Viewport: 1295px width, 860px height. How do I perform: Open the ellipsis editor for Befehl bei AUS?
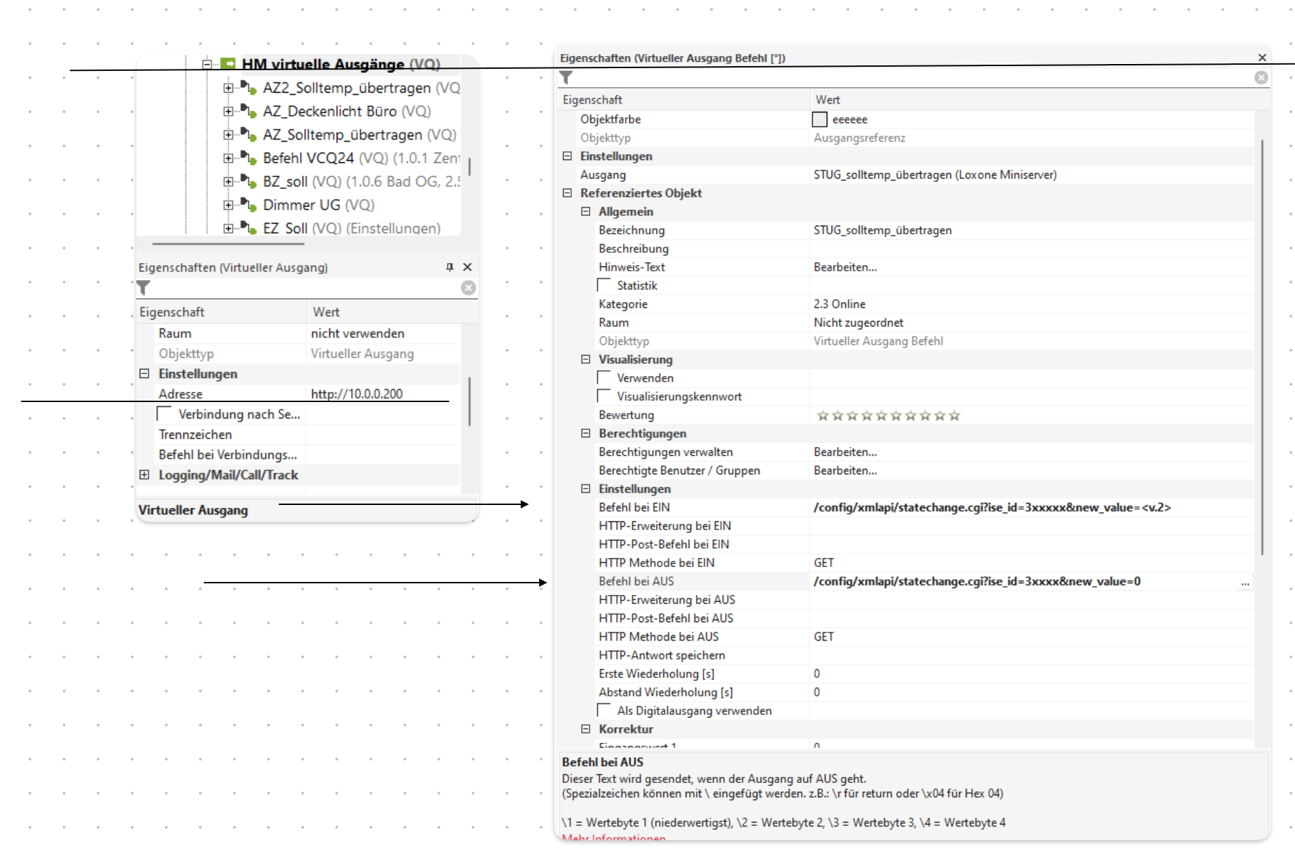click(1245, 582)
